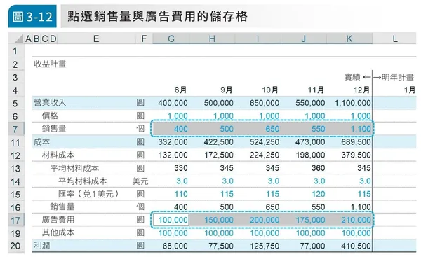Click the 150,000 advertising cost cell
Image resolution: width=421 pixels, height=257 pixels.
[x=218, y=221]
